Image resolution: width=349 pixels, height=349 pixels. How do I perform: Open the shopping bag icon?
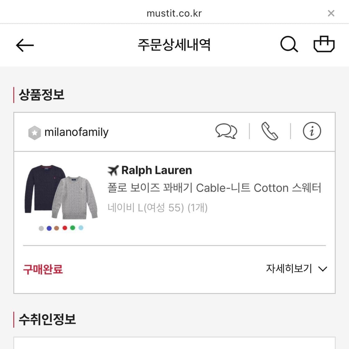click(324, 44)
